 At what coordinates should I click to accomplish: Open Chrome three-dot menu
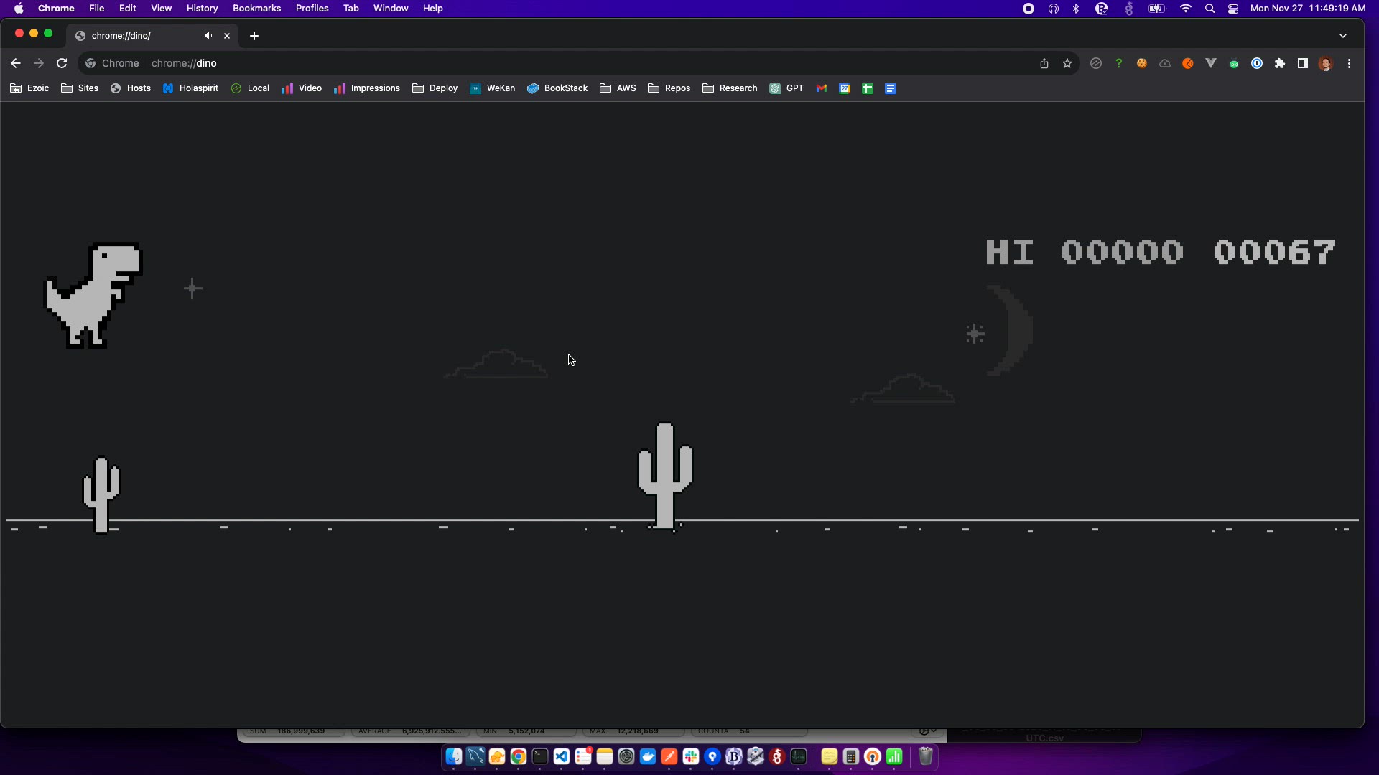(x=1350, y=63)
